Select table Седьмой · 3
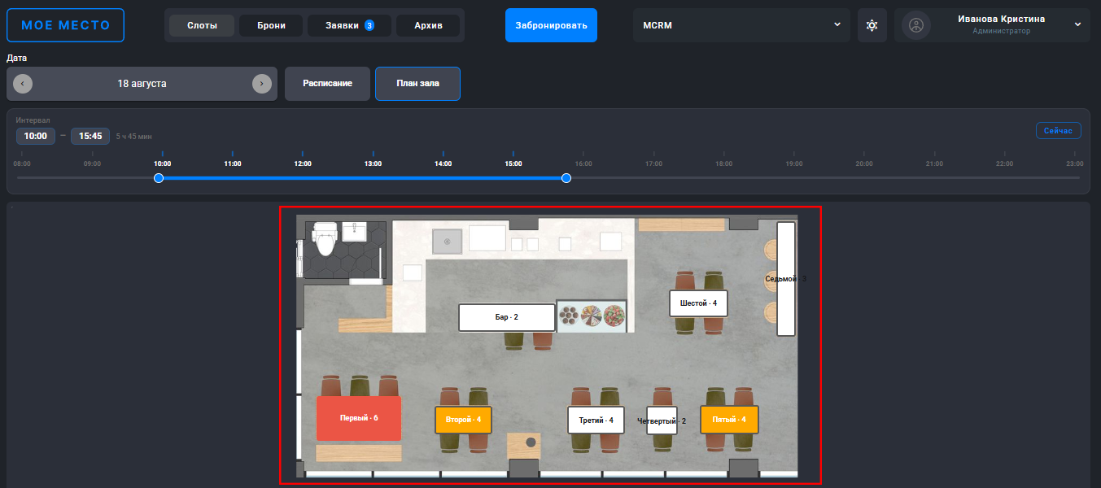Viewport: 1101px width, 488px height. (785, 279)
